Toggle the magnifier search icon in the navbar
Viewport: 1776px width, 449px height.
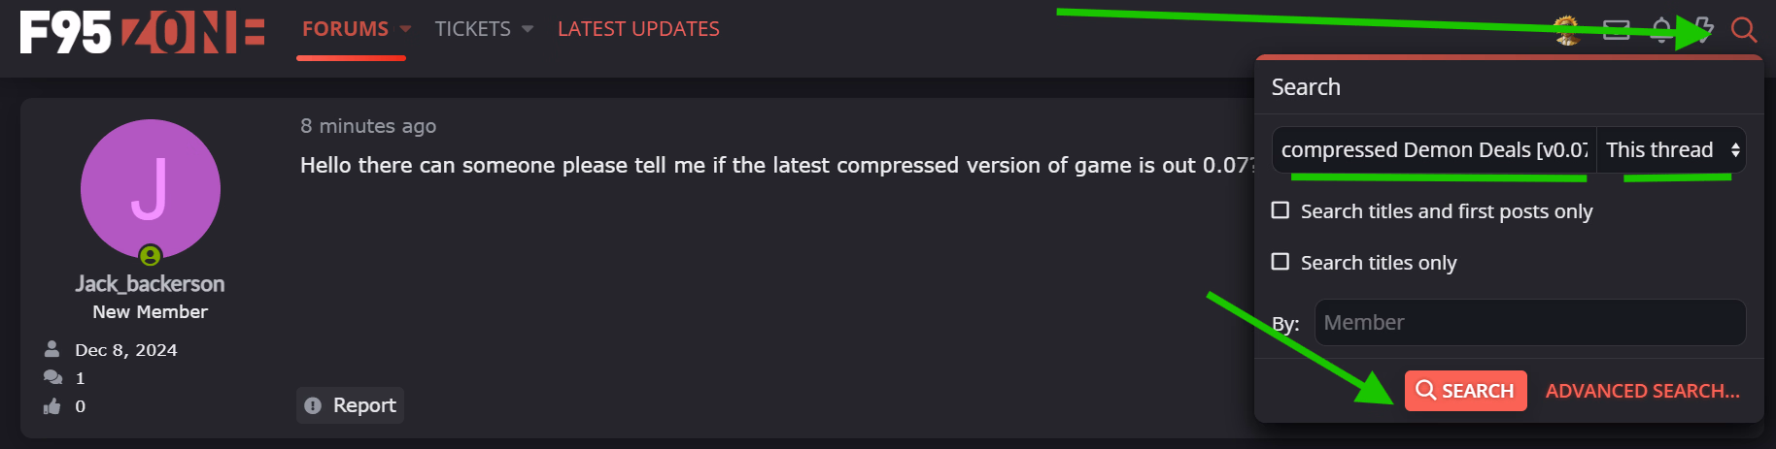coord(1744,30)
